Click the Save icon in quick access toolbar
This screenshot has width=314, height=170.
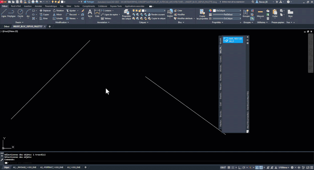tap(17, 2)
